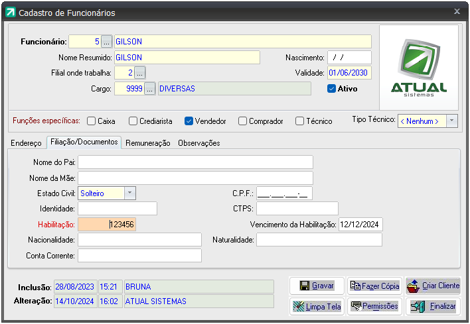Click the Conta Corrente field
This screenshot has width=470, height=324.
point(139,256)
